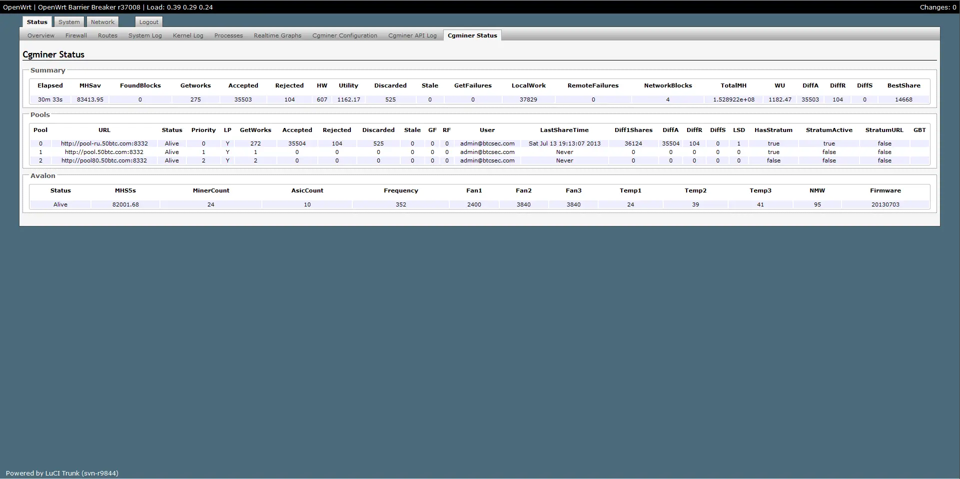960x479 pixels.
Task: Click the Elapsed value 30m 33s
Action: [50, 99]
